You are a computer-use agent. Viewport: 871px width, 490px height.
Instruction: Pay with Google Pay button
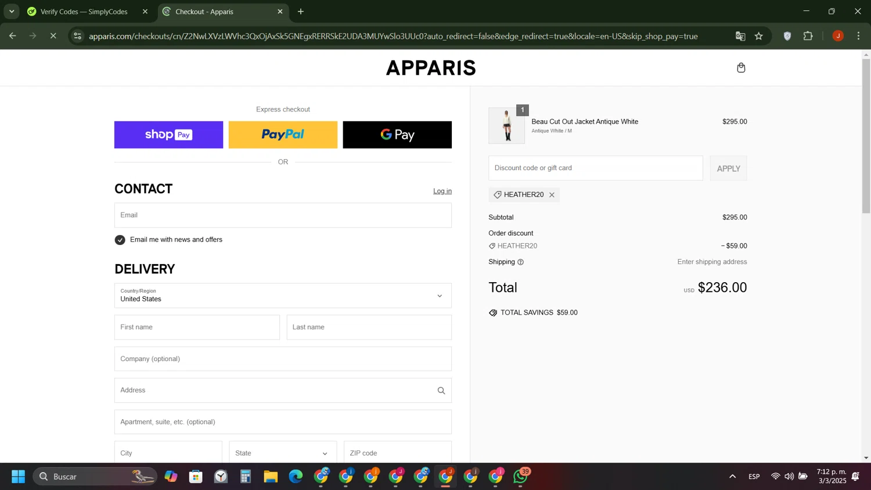pos(397,135)
